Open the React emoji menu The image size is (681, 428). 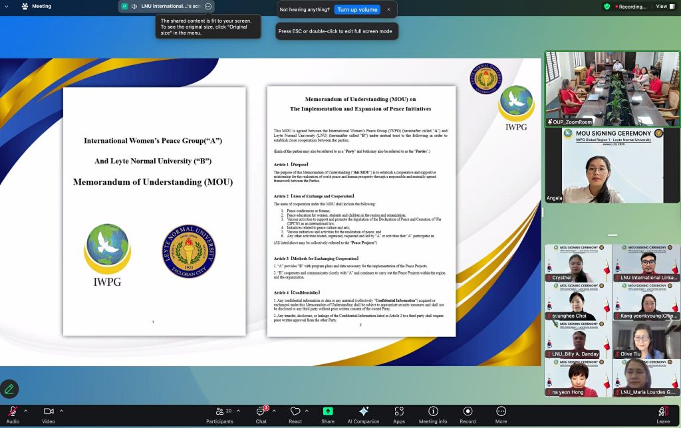click(x=295, y=415)
